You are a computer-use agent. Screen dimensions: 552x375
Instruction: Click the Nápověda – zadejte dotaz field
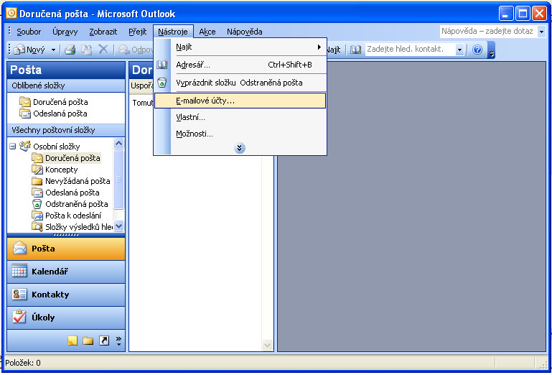tap(489, 32)
